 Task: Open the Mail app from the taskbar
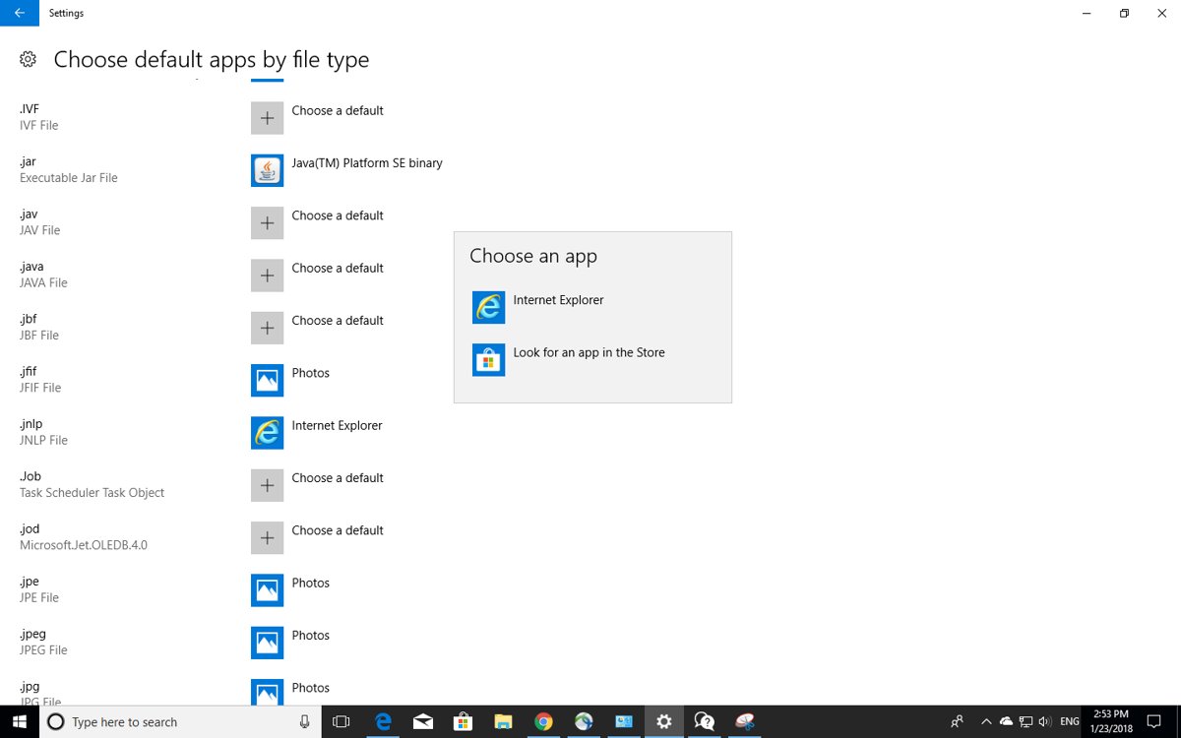(423, 722)
